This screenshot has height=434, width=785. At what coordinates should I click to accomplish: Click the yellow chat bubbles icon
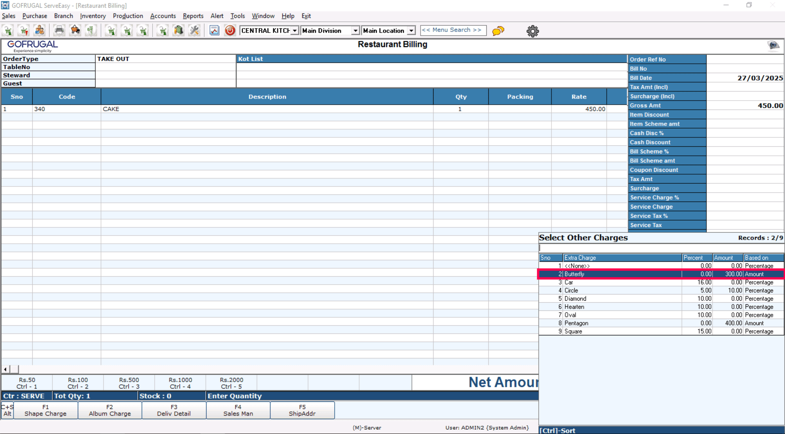click(x=498, y=31)
